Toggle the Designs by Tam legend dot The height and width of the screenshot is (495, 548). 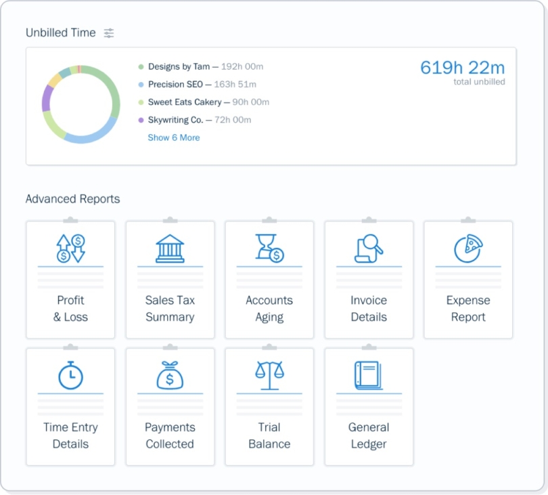coord(139,66)
